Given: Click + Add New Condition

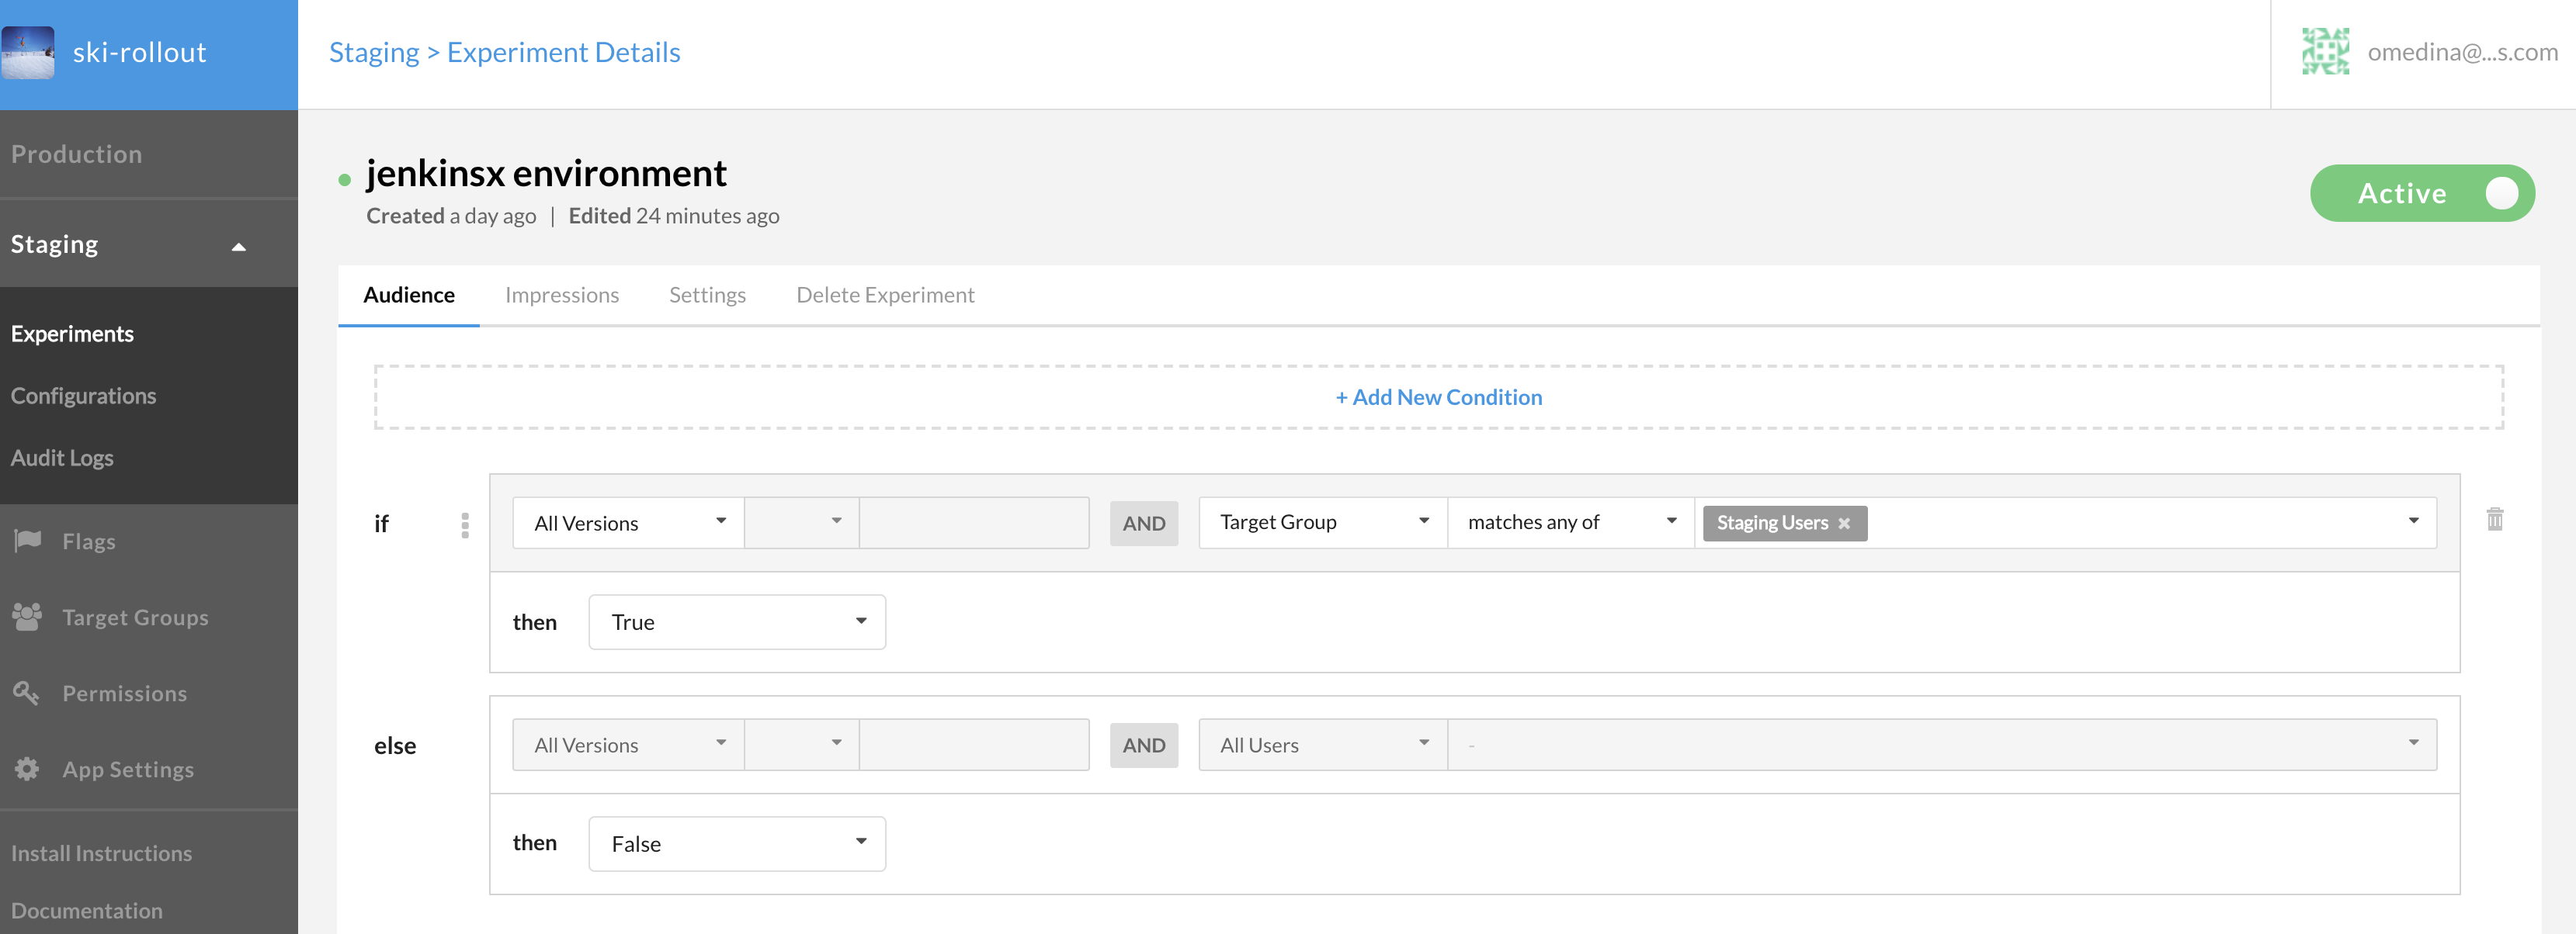Looking at the screenshot, I should point(1438,398).
